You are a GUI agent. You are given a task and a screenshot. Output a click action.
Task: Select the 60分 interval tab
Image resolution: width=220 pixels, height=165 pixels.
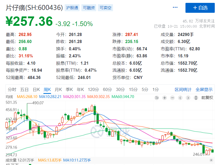(x=107, y=89)
